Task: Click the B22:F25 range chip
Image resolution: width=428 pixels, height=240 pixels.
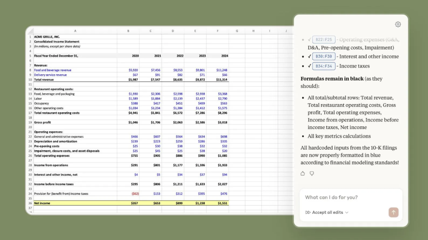Action: 323,40
